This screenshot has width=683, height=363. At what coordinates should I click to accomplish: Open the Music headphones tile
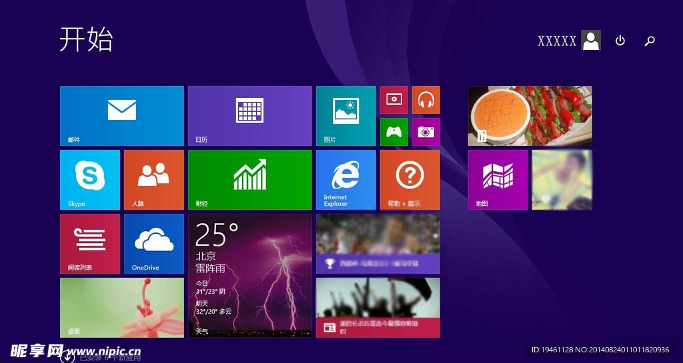pos(426,99)
